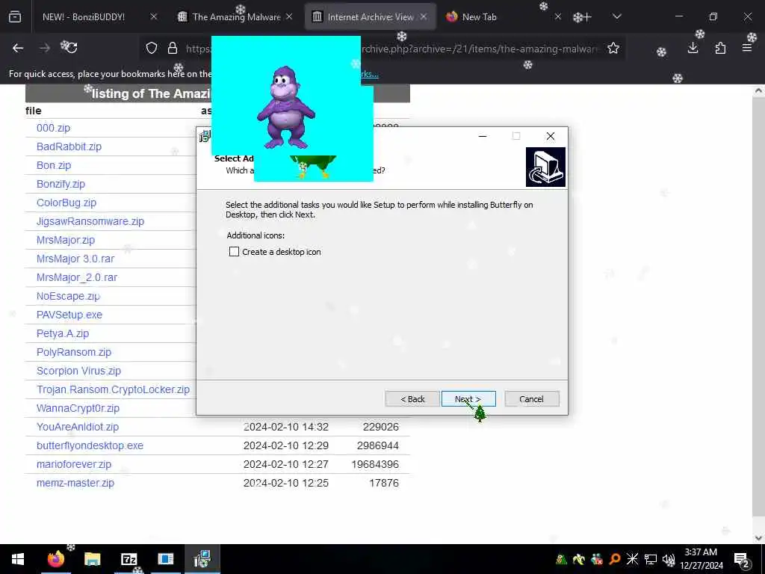The image size is (765, 574).
Task: Open the butterflyondesktop.exe link
Action: tap(90, 445)
